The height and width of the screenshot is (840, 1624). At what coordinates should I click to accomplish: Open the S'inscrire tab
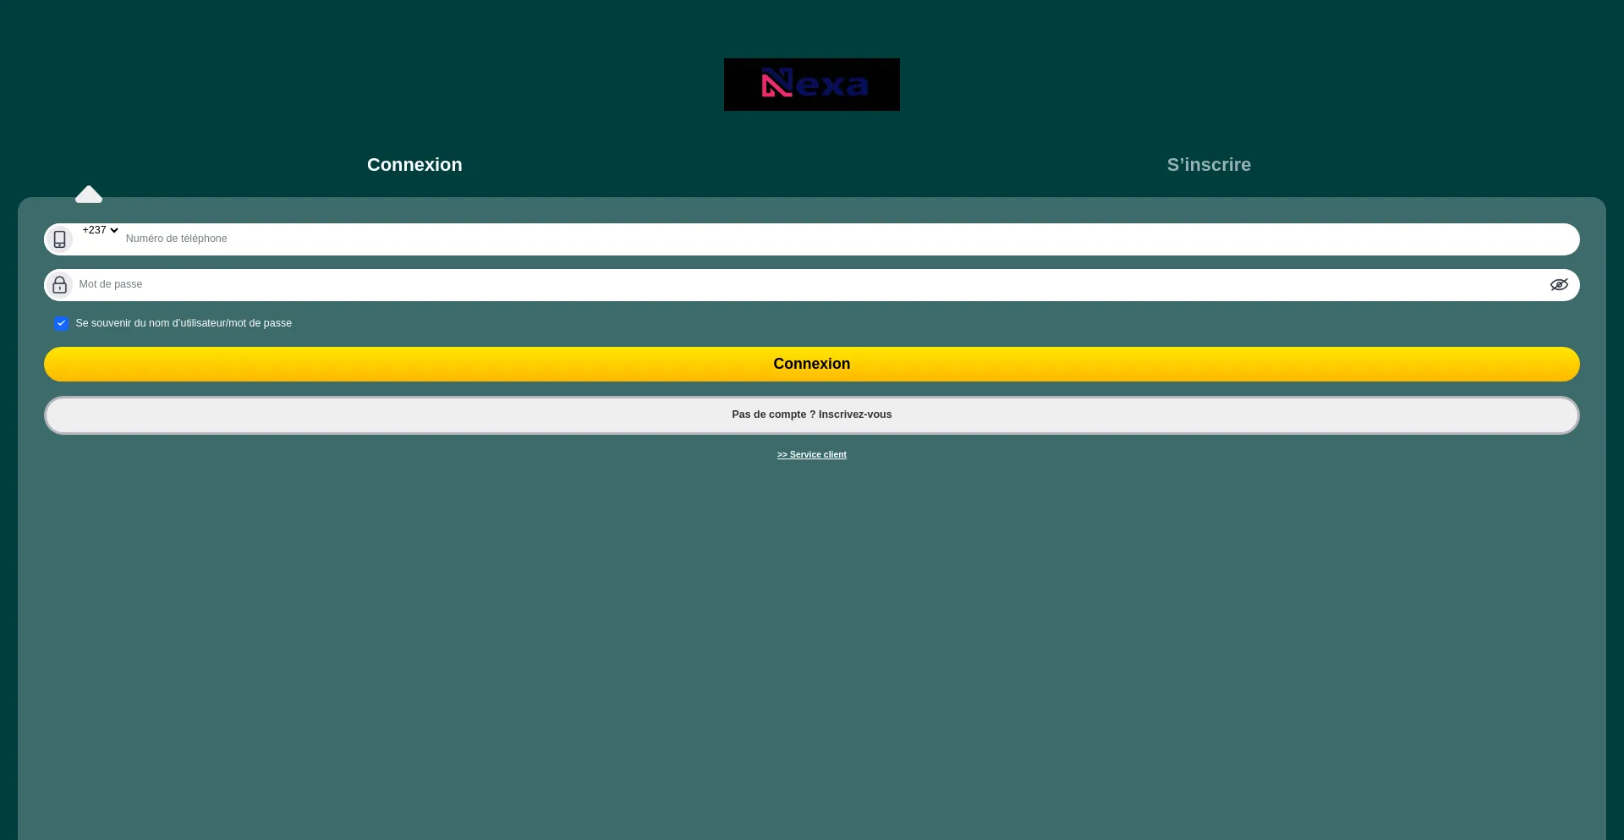[x=1209, y=165]
